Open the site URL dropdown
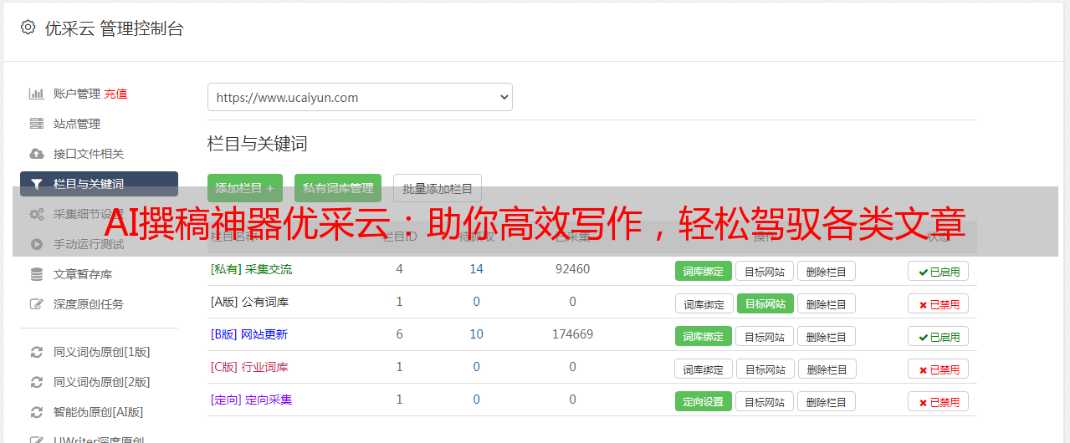The image size is (1070, 443). coord(360,97)
